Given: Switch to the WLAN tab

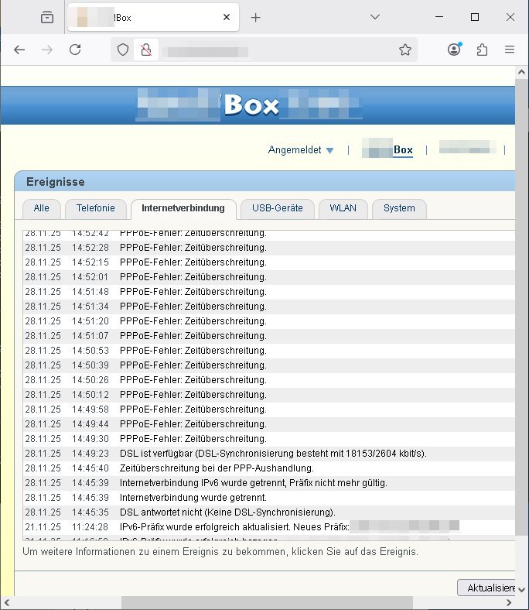Looking at the screenshot, I should click(x=343, y=208).
